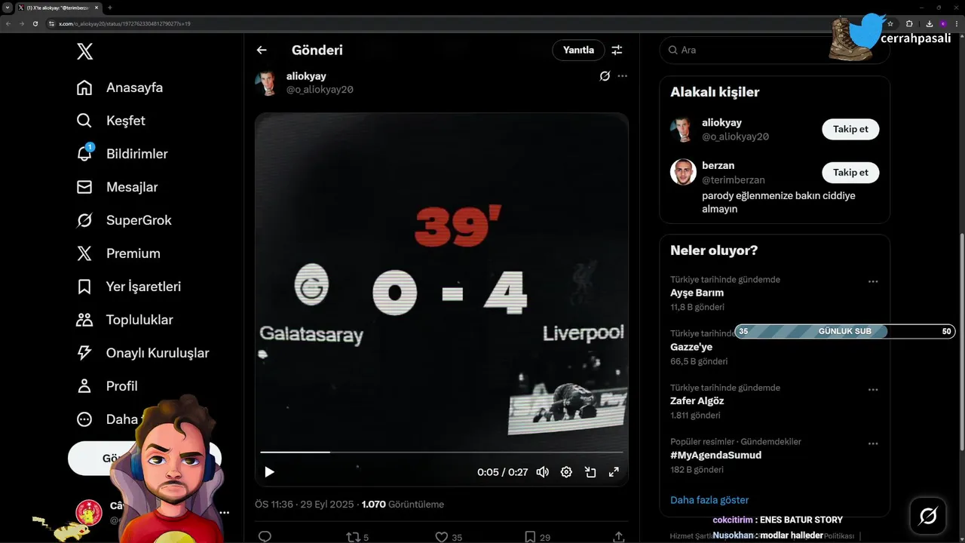Open the browser extensions puzzle icon
Viewport: 965px width, 543px height.
pyautogui.click(x=909, y=23)
